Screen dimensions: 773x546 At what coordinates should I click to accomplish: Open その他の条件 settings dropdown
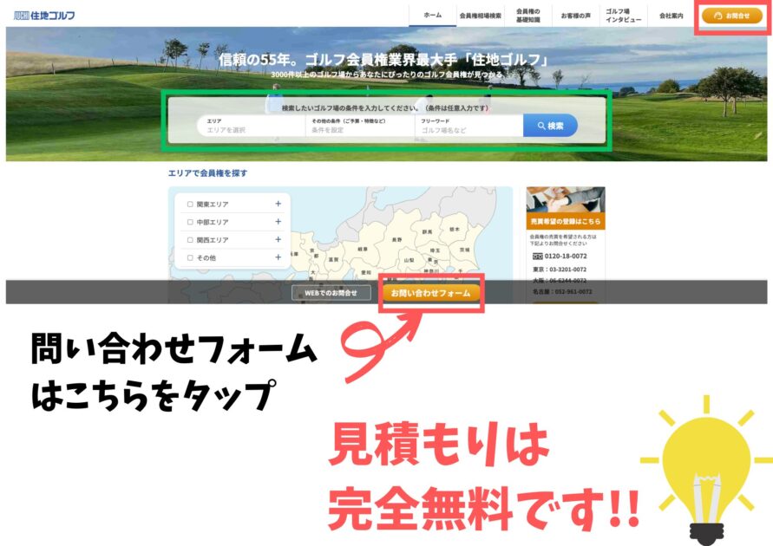click(360, 126)
